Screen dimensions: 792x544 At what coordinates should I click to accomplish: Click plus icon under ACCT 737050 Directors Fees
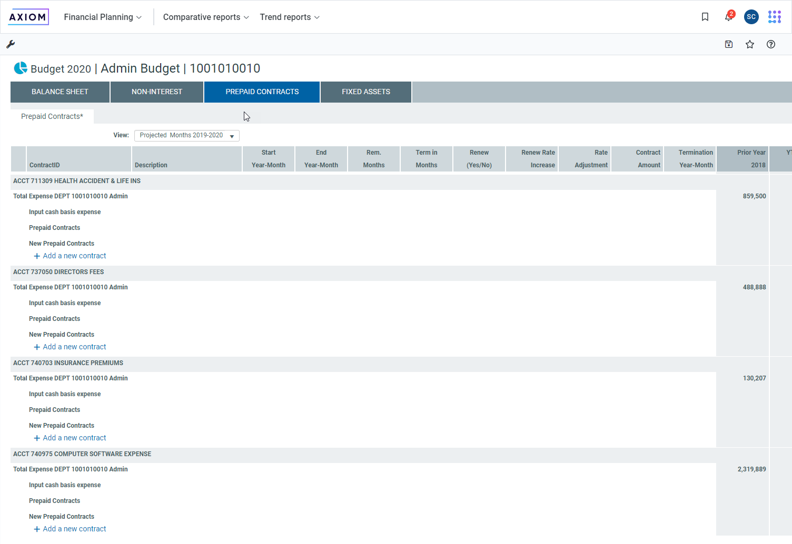pos(37,347)
